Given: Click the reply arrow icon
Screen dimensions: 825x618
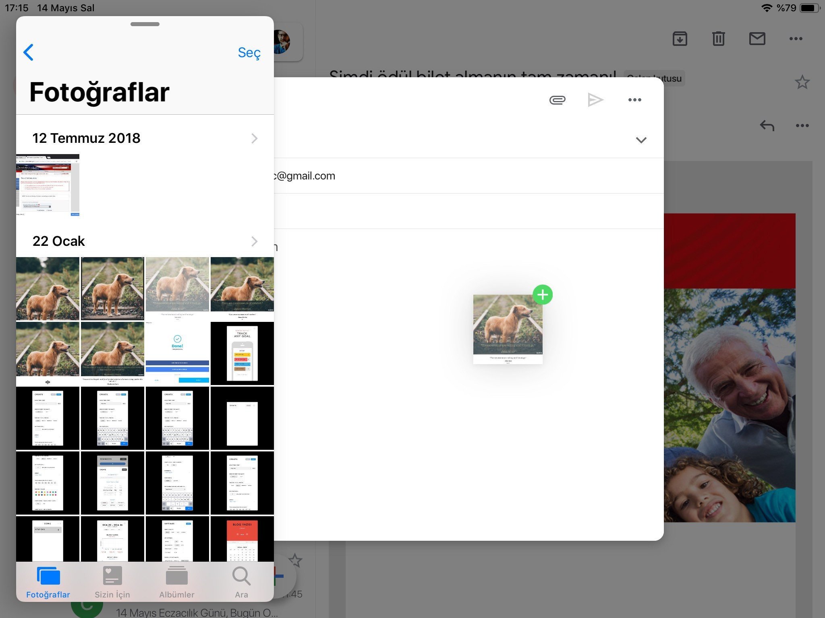Looking at the screenshot, I should pyautogui.click(x=767, y=126).
